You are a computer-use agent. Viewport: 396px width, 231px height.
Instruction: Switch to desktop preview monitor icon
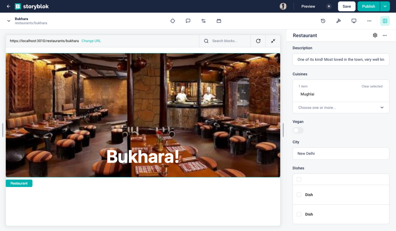(354, 21)
